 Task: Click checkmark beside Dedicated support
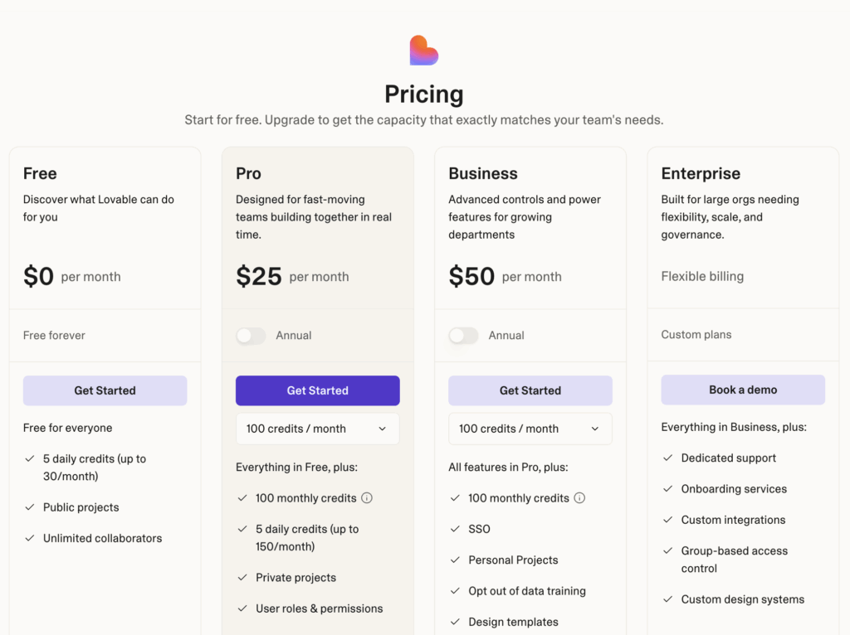point(668,458)
